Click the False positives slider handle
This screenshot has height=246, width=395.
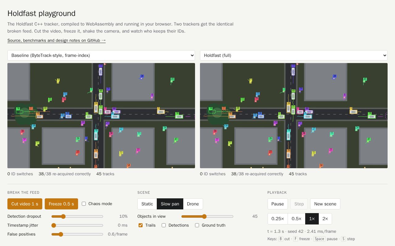(x=61, y=234)
